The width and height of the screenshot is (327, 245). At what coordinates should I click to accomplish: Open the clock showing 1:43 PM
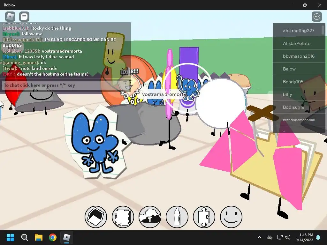[x=304, y=237]
